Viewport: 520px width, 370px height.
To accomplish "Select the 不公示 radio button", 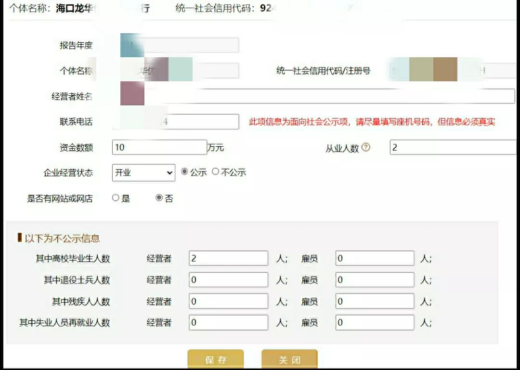I will (215, 172).
